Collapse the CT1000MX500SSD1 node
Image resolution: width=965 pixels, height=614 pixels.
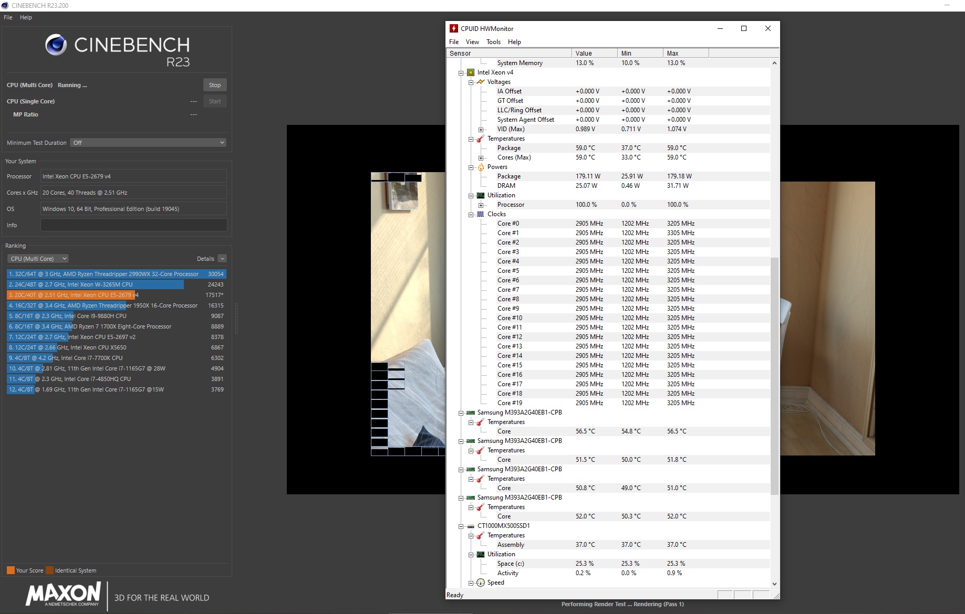point(461,526)
